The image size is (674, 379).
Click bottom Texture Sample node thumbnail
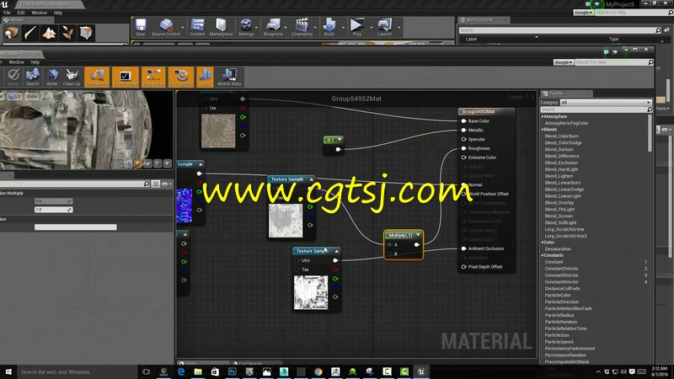311,292
